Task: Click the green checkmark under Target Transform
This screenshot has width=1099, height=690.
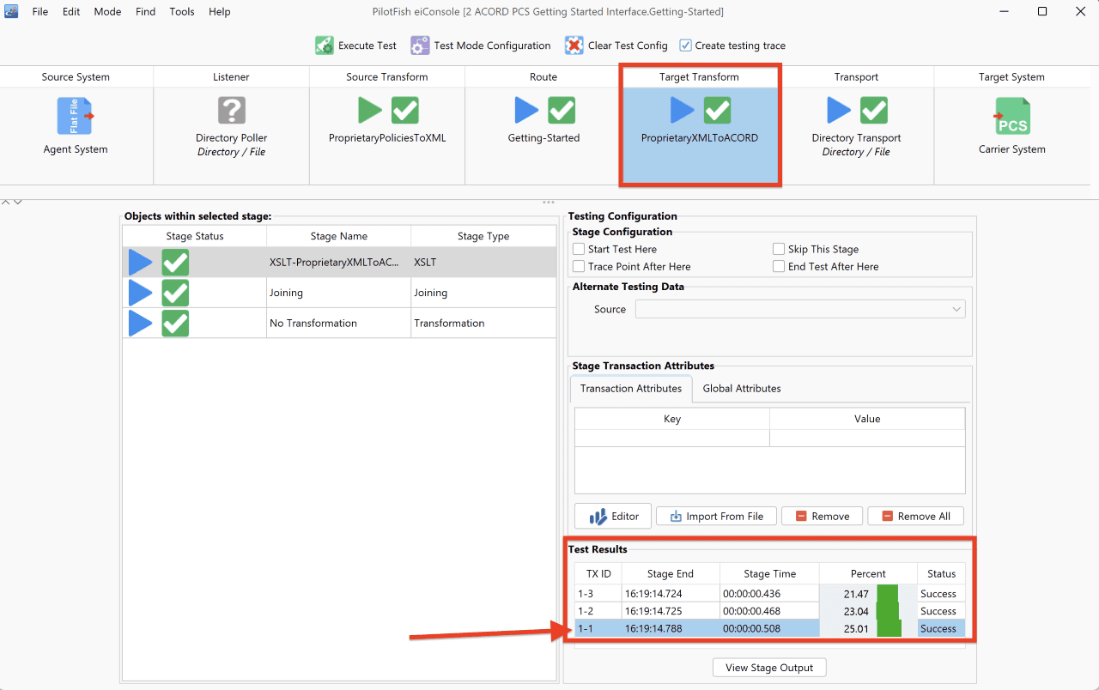Action: point(717,111)
